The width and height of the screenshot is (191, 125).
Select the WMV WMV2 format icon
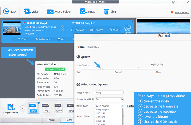[59, 108]
